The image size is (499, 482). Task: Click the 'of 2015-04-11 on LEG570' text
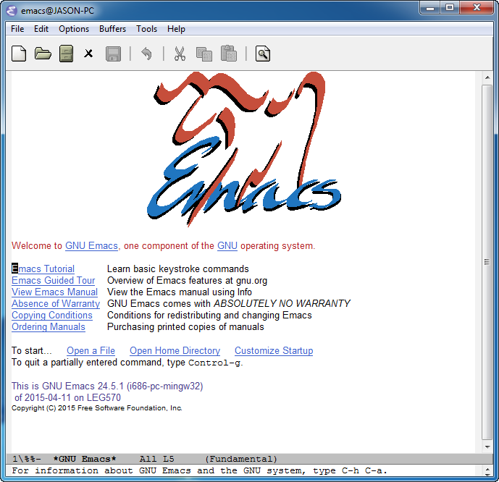click(67, 398)
